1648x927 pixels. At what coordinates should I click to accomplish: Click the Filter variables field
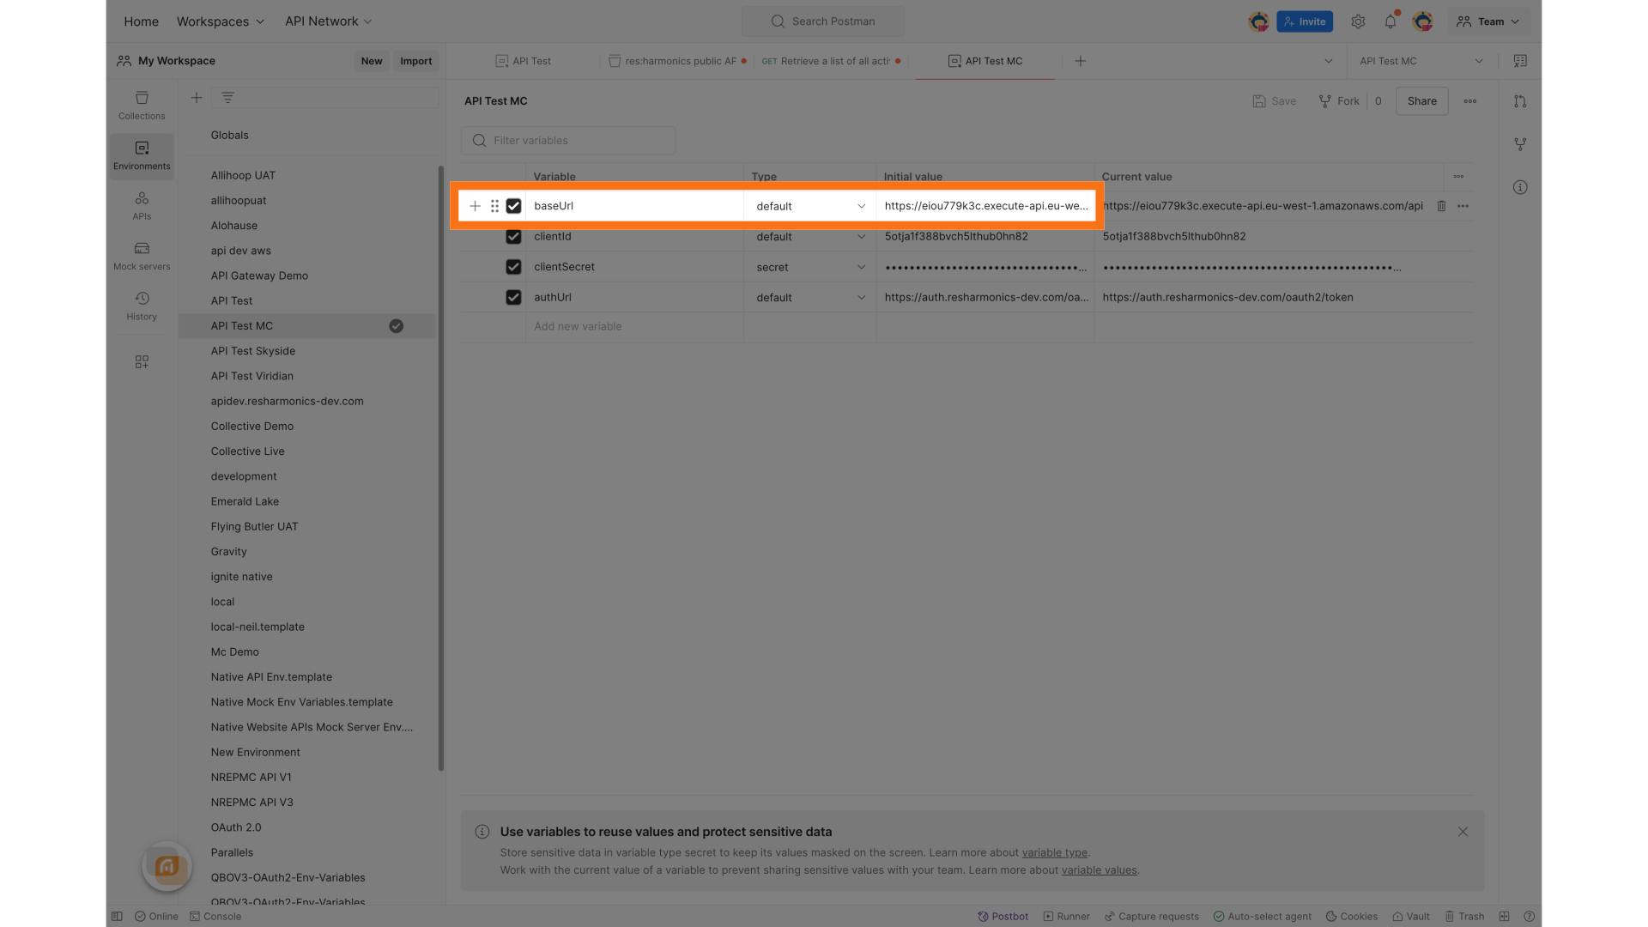(x=568, y=141)
